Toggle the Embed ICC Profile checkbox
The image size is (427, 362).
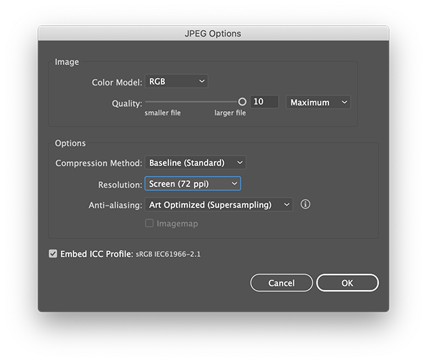pos(53,254)
